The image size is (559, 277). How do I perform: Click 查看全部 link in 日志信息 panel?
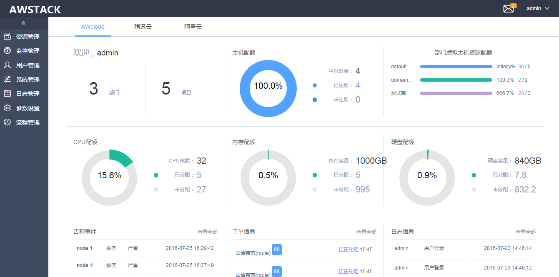(525, 232)
